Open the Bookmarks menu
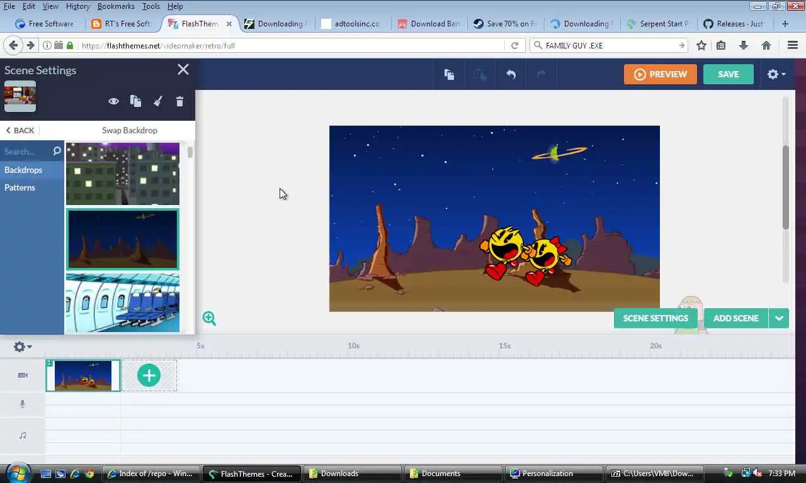The width and height of the screenshot is (806, 483). pos(116,6)
